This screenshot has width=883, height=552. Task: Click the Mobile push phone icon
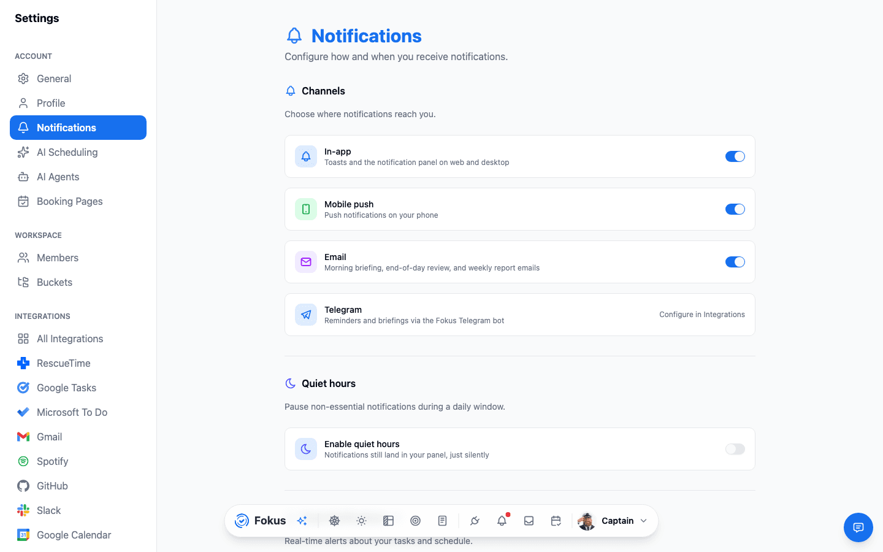pyautogui.click(x=306, y=209)
